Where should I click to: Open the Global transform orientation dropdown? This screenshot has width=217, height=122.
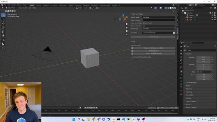tap(80, 8)
